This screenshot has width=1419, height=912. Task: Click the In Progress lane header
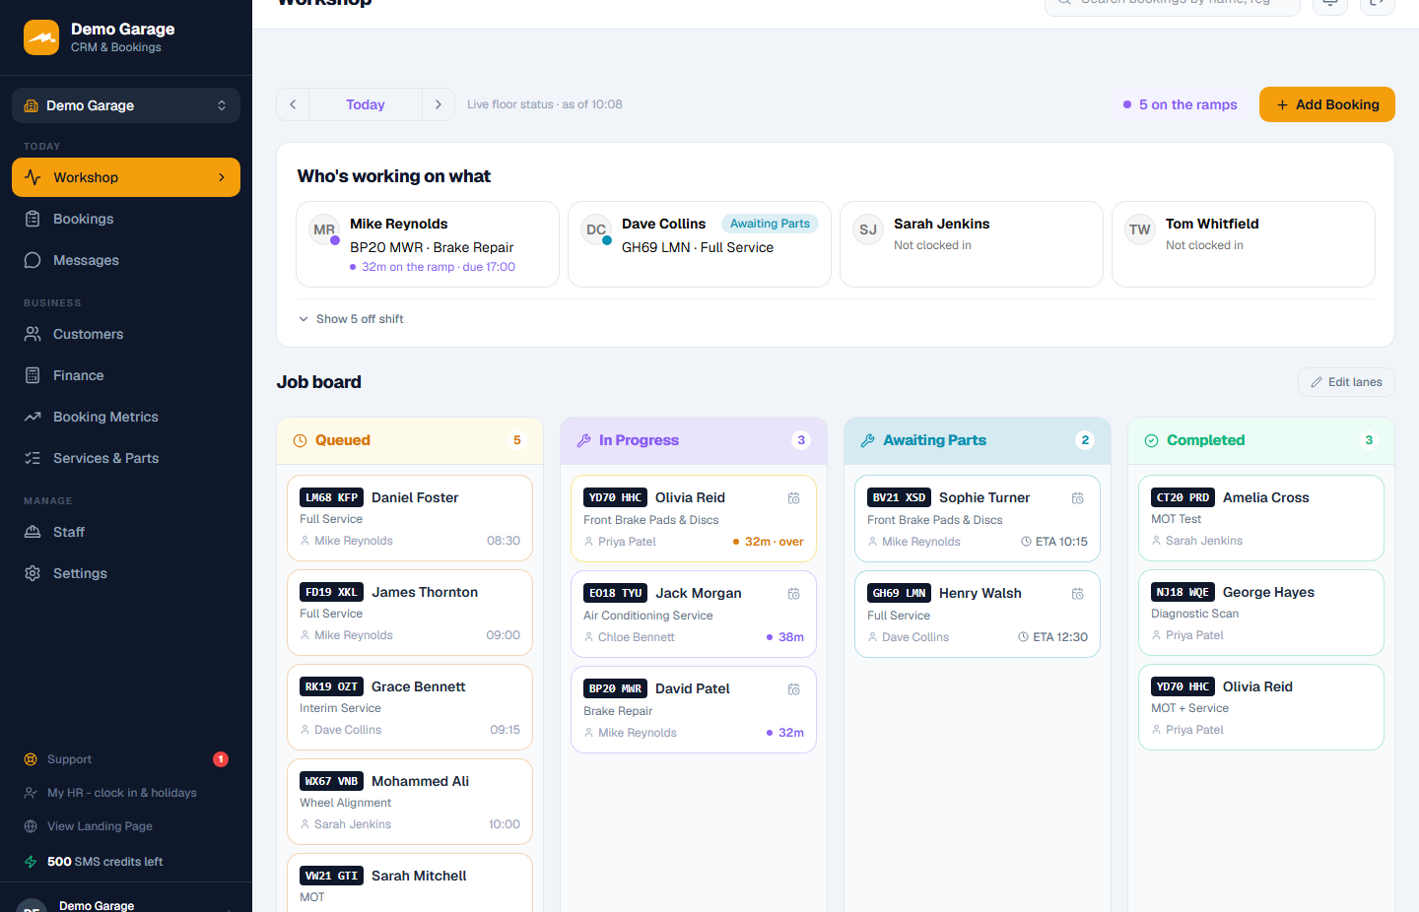pyautogui.click(x=694, y=440)
